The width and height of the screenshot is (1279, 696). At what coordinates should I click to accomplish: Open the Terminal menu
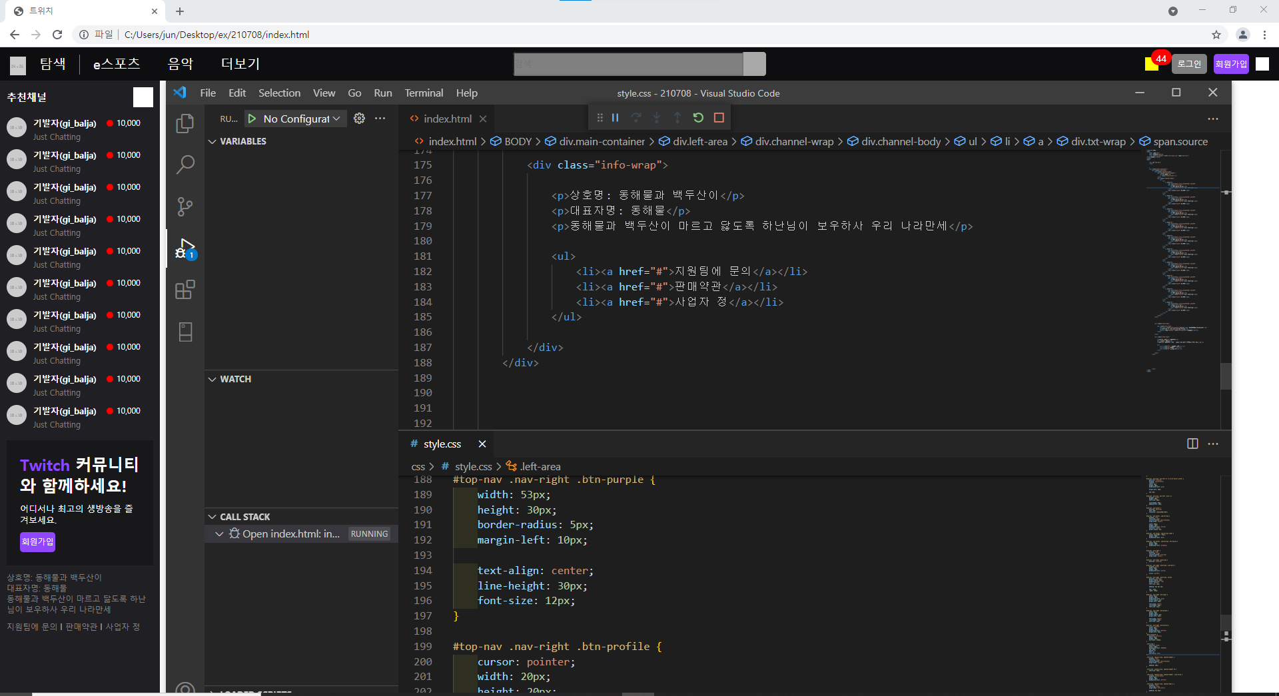tap(424, 93)
